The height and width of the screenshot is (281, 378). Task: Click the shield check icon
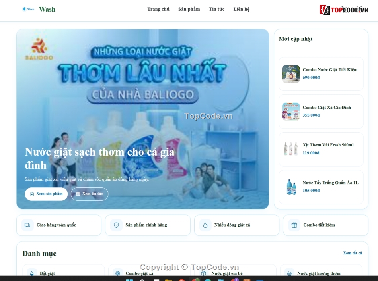coord(116,225)
